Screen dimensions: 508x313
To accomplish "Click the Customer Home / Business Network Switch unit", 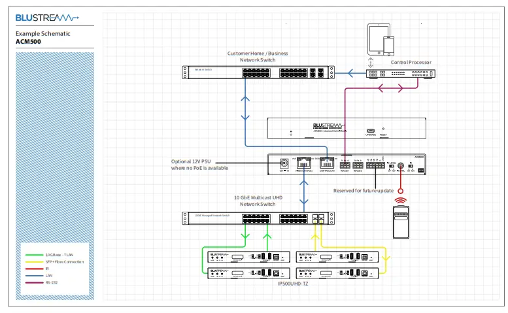I will (258, 72).
